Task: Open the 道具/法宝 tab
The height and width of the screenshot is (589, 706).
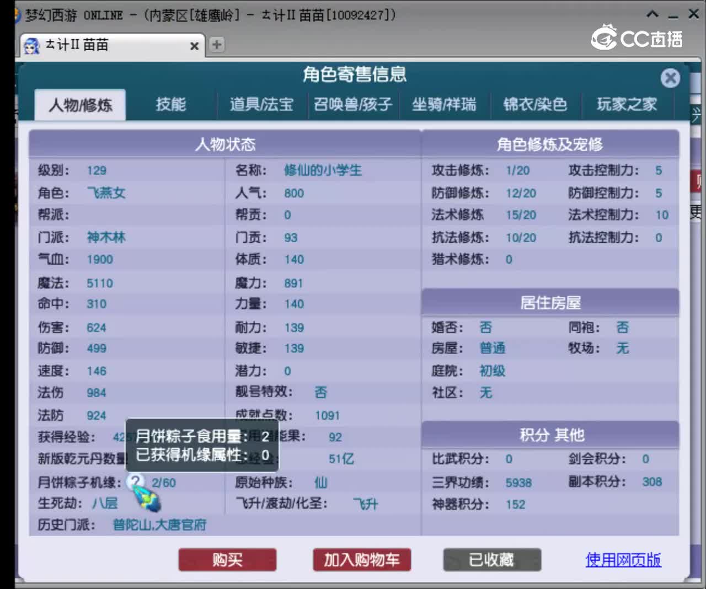Action: [261, 104]
